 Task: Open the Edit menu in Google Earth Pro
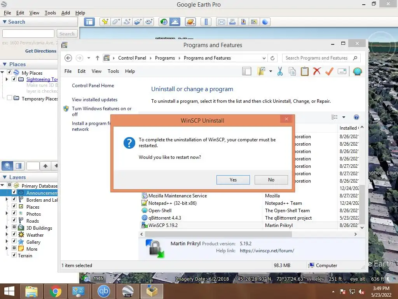(20, 13)
